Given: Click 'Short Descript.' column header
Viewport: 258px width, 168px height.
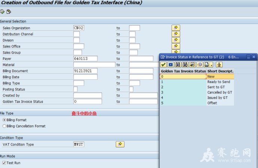Looking at the screenshot, I should pyautogui.click(x=220, y=71).
